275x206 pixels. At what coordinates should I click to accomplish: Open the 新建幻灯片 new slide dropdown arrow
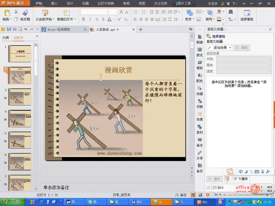tap(75, 20)
